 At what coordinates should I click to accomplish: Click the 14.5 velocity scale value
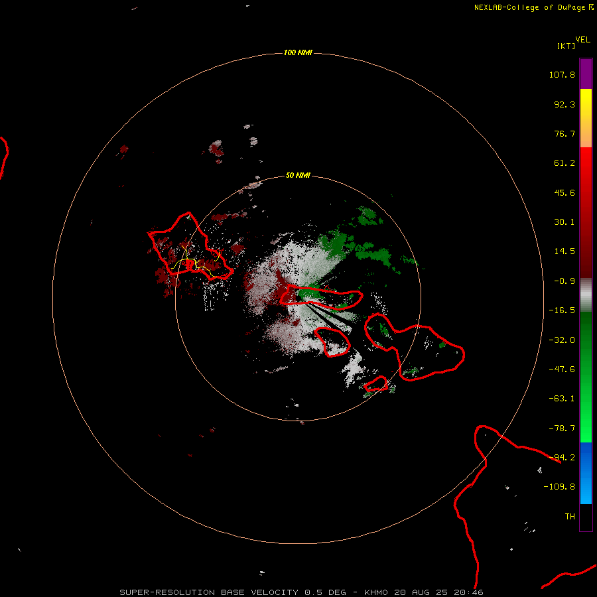(x=564, y=251)
